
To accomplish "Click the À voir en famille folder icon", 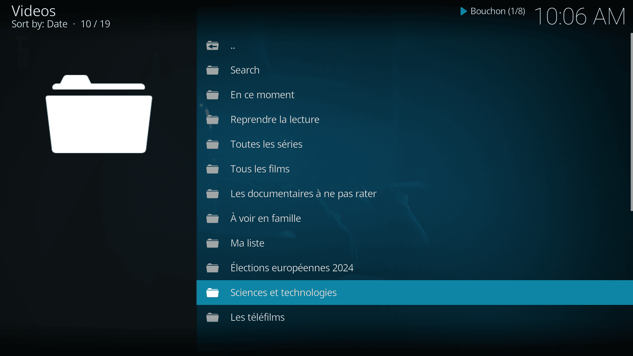I will point(212,219).
